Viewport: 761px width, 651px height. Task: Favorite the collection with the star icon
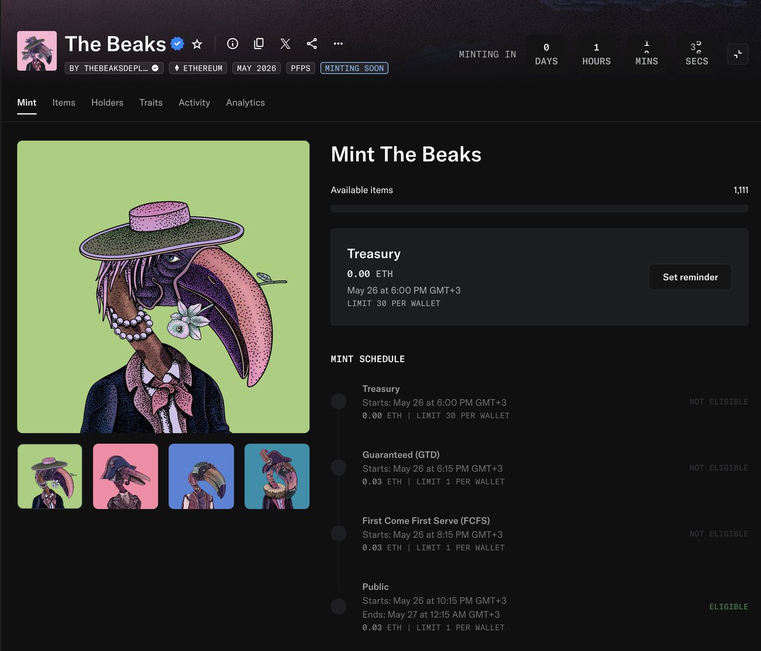197,44
